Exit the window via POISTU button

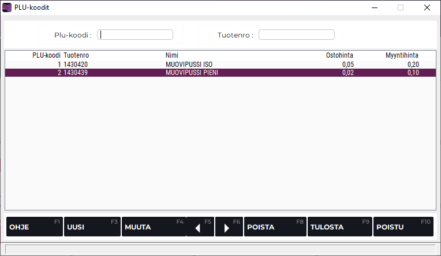coord(403,227)
